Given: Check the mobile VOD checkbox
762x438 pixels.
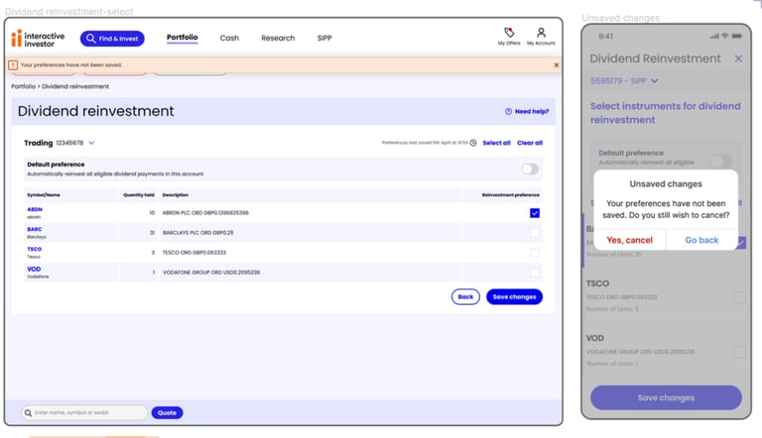Looking at the screenshot, I should coord(739,352).
